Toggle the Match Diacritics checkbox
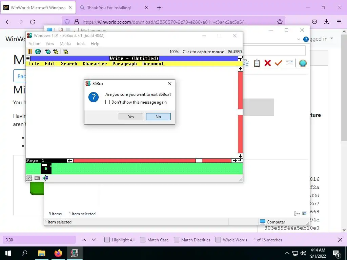This screenshot has width=347, height=260. click(177, 240)
